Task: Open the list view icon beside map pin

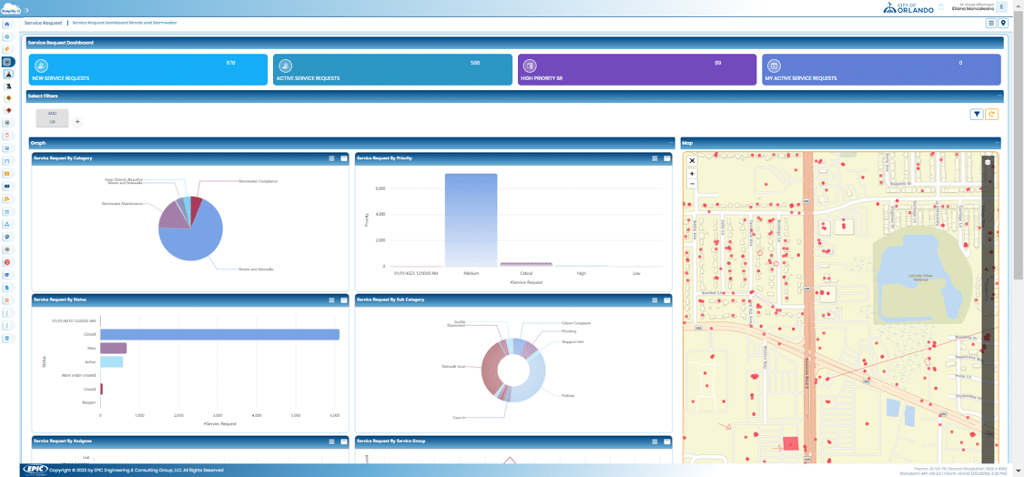Action: coord(990,24)
